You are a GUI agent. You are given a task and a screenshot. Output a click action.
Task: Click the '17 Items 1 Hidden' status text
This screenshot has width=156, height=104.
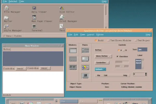point(12,36)
